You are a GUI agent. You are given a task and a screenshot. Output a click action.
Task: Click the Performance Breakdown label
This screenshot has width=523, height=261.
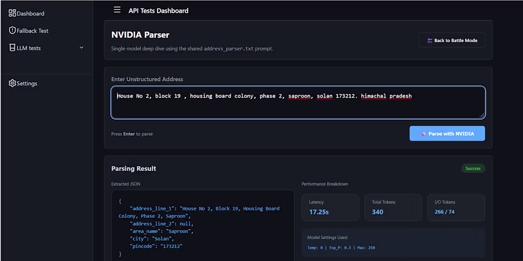(325, 184)
